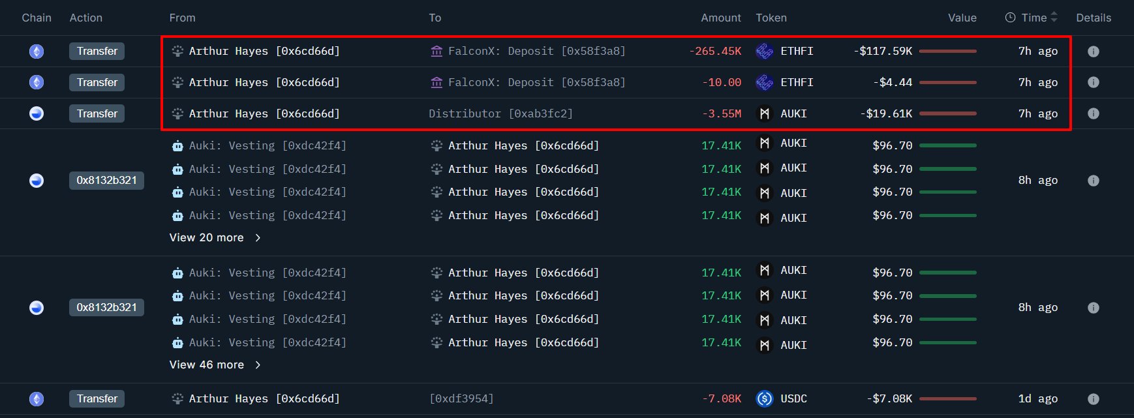Image resolution: width=1134 pixels, height=418 pixels.
Task: Click the Transfer badge on the USDC row
Action: click(97, 398)
